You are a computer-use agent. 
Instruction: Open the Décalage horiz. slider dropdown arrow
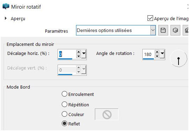point(84,54)
